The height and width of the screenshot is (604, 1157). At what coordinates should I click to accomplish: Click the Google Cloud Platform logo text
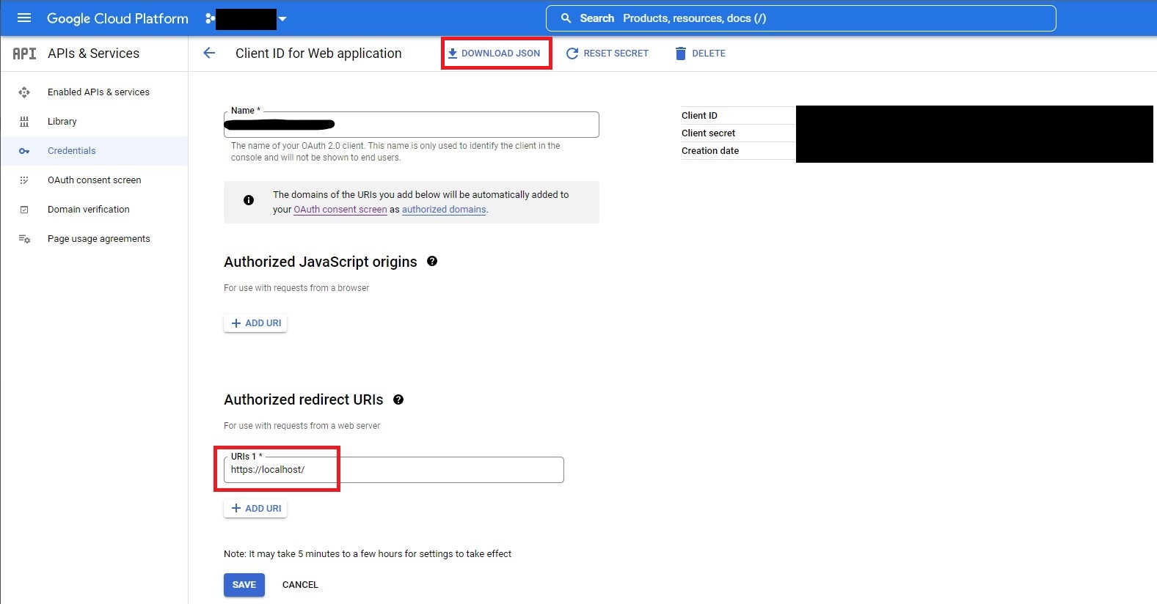117,18
